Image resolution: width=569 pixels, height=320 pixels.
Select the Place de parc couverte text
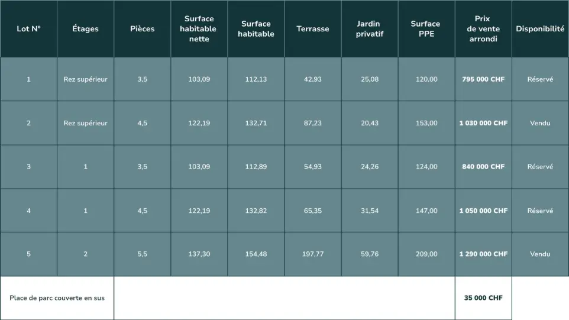pyautogui.click(x=57, y=298)
